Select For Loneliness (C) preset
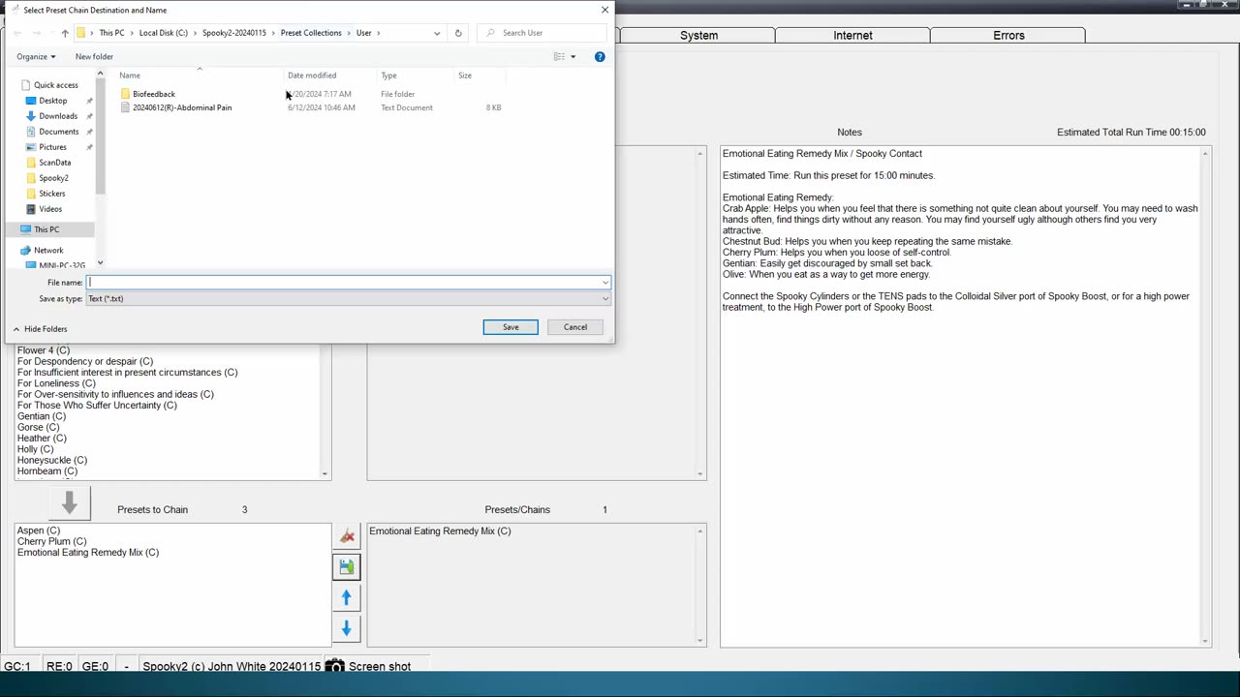The height and width of the screenshot is (697, 1240). click(56, 383)
